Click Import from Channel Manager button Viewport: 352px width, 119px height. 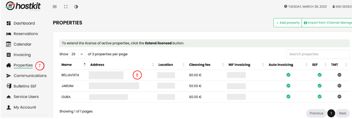328,23
